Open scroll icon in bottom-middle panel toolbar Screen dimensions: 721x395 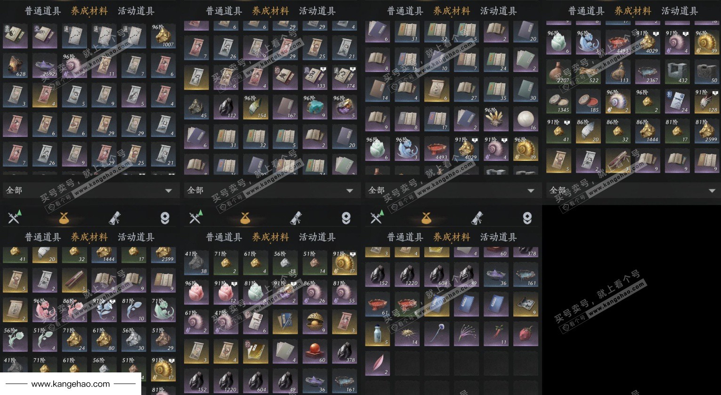tap(296, 218)
